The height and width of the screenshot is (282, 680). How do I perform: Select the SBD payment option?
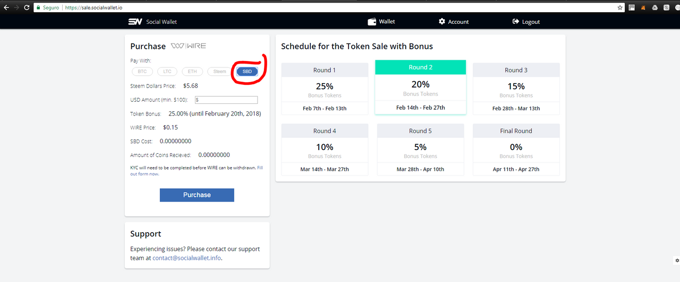[x=247, y=72]
